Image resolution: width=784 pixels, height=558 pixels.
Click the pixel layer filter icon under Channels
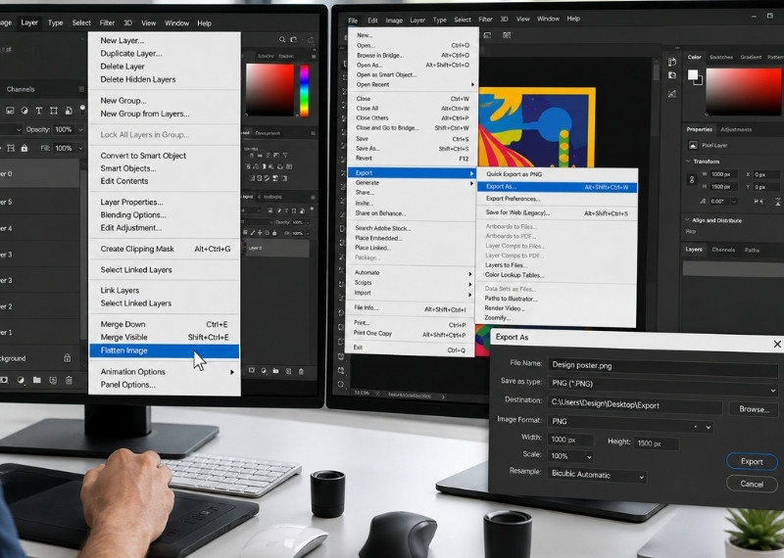click(10, 111)
